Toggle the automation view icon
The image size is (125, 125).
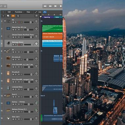(36, 12)
